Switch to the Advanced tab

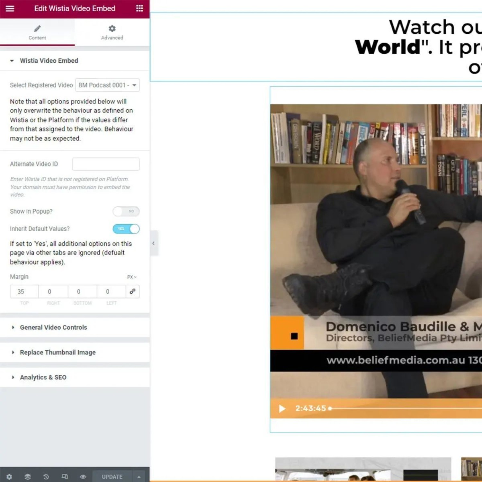click(112, 32)
